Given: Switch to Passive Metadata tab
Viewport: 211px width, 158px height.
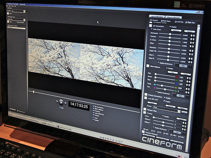Looking at the screenshot, I should tap(174, 17).
